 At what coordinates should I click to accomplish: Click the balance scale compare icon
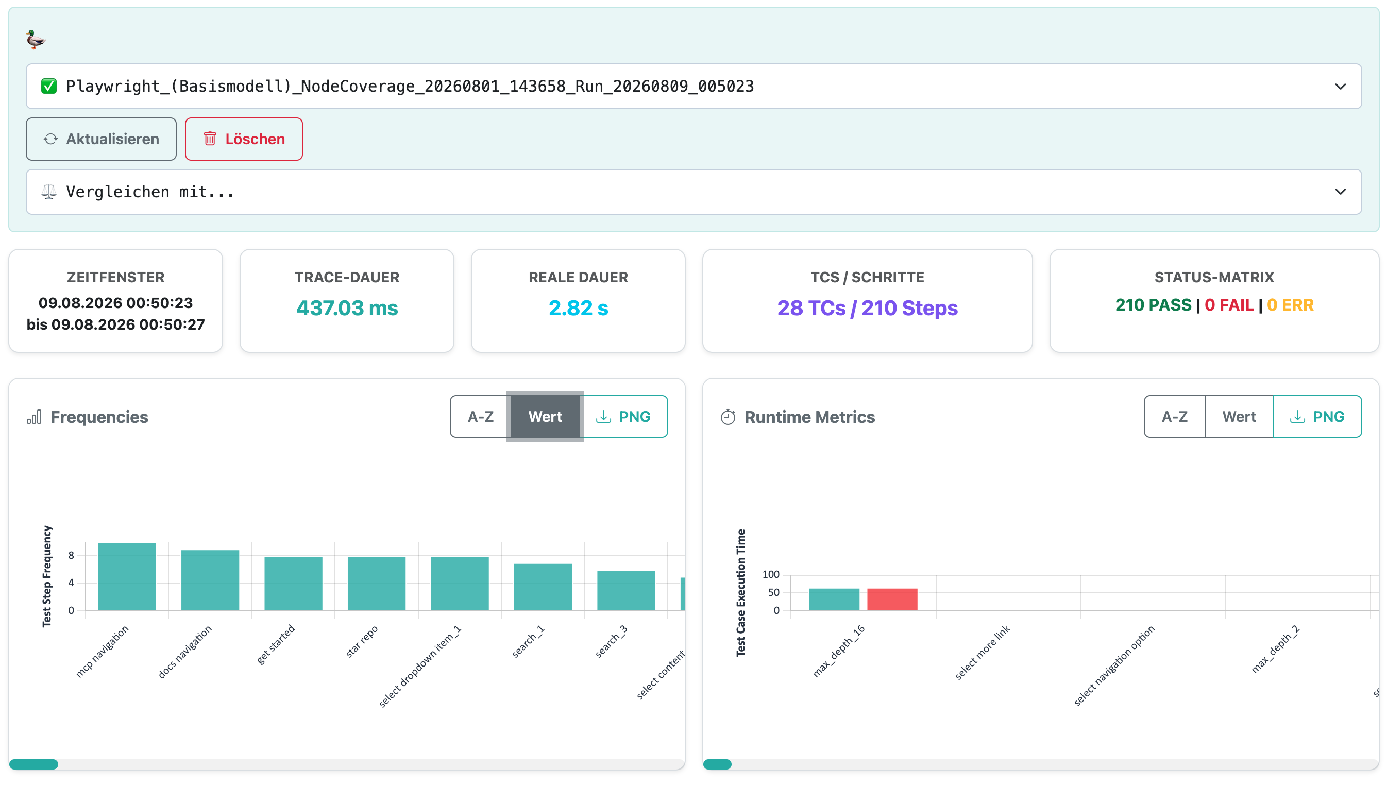coord(48,192)
